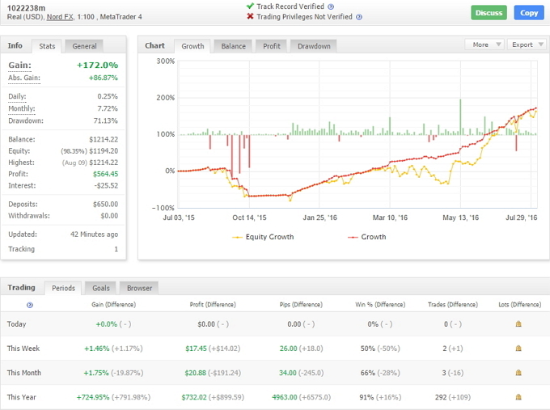The image size is (550, 410).
Task: Click the red cross Trading Privileges icon
Action: 250,16
